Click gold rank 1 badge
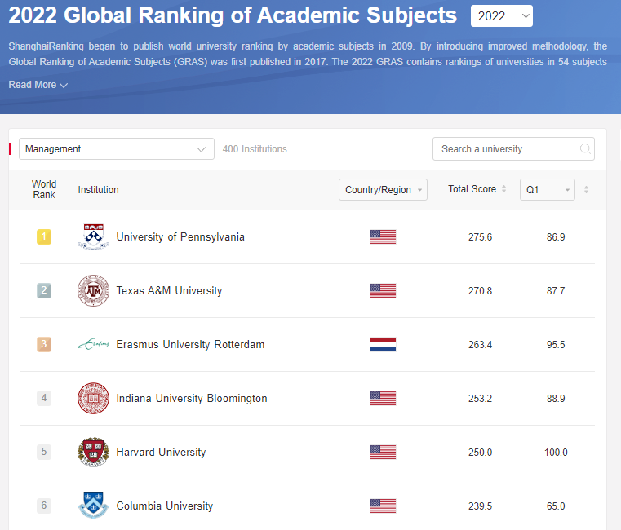621x530 pixels. point(44,236)
